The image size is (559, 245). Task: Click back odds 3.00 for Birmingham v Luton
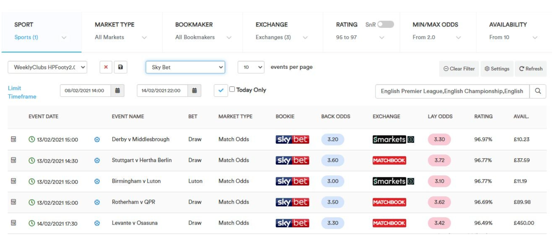[x=333, y=181]
